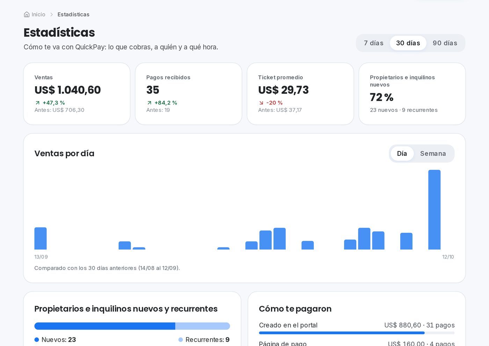Open the Pagos recibidos card

[x=189, y=94]
